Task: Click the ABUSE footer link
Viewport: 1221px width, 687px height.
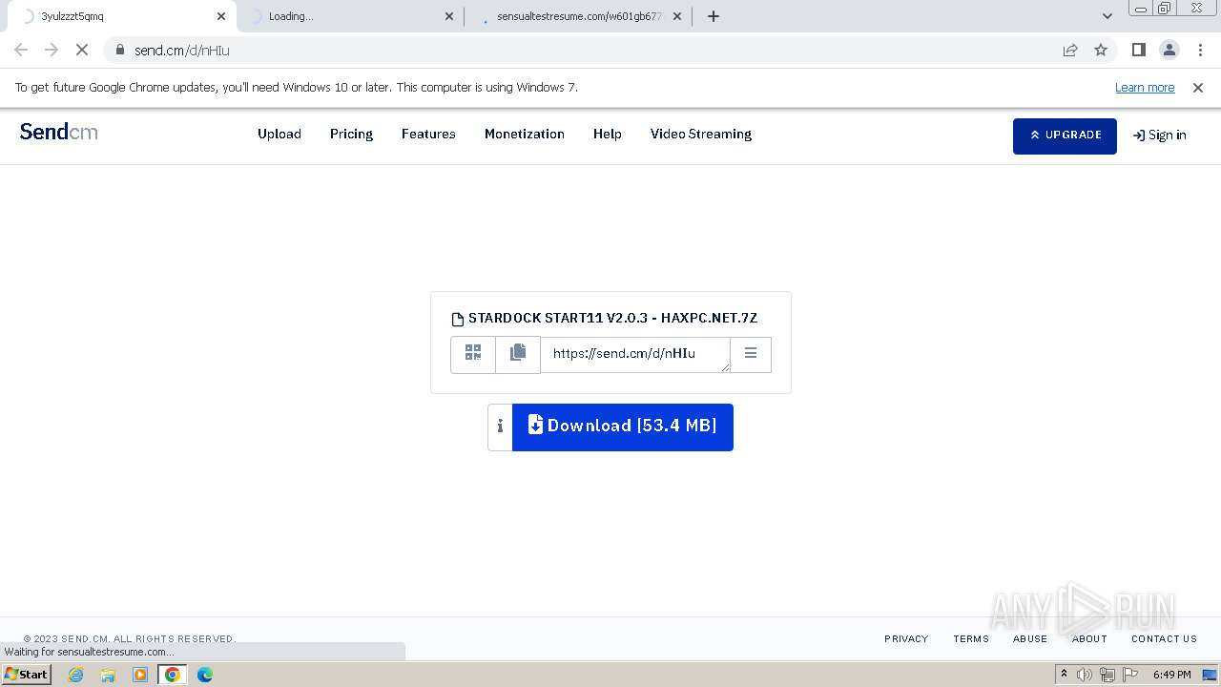Action: pos(1030,639)
